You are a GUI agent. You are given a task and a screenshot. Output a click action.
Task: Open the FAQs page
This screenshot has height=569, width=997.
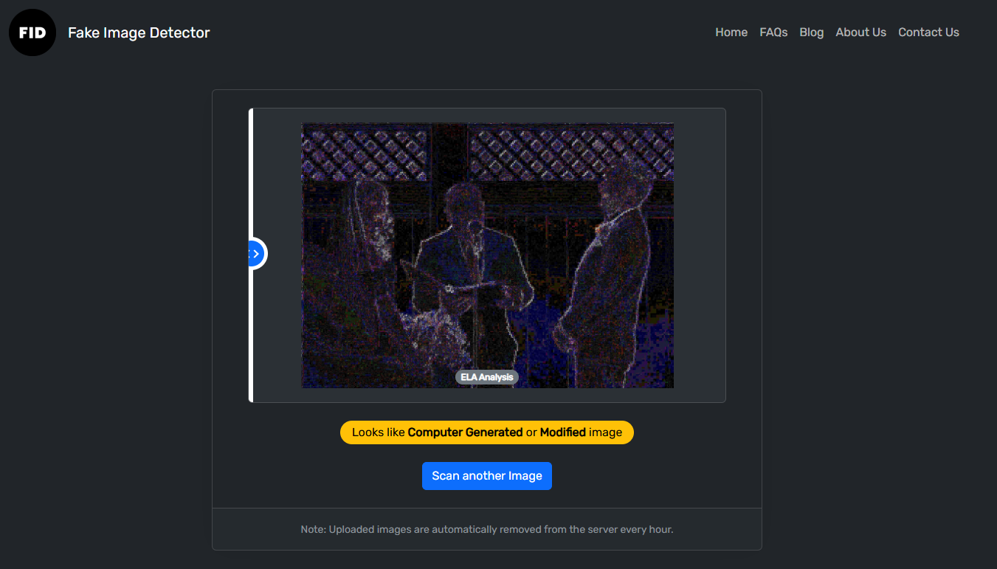[x=773, y=32]
